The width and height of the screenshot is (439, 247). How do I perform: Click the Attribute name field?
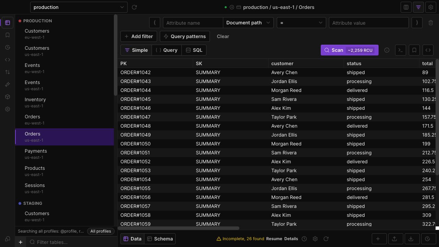193,23
